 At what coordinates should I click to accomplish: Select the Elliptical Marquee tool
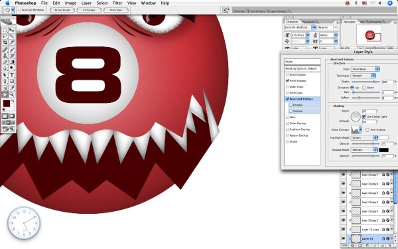5,30
